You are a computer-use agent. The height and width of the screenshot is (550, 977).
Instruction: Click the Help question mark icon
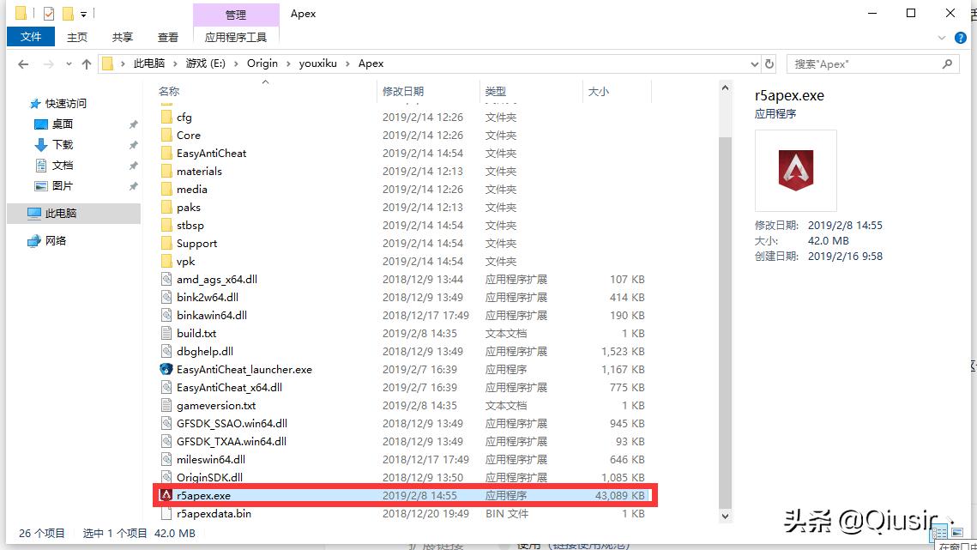(960, 37)
